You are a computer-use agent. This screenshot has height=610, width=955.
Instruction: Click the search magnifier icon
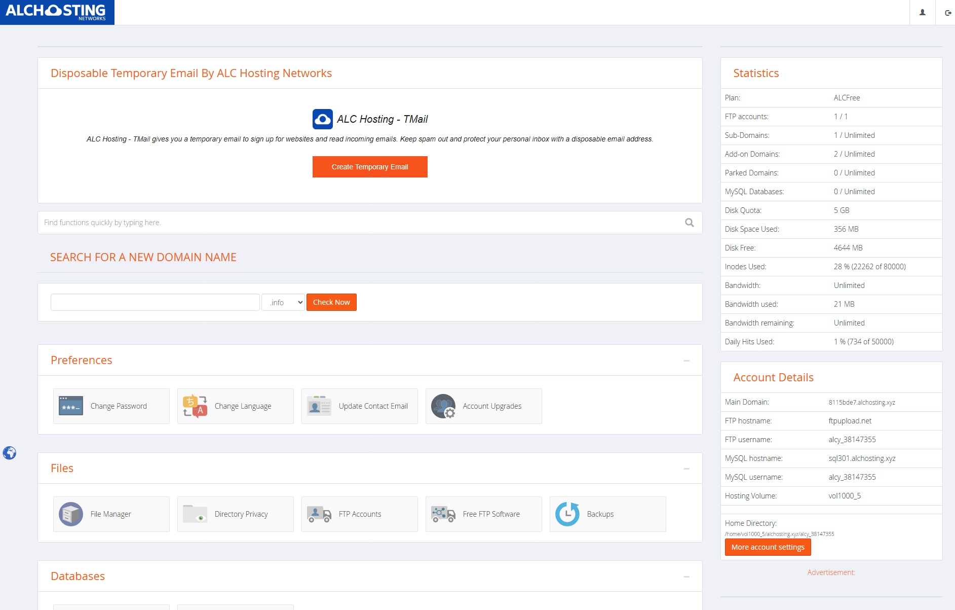coord(690,223)
